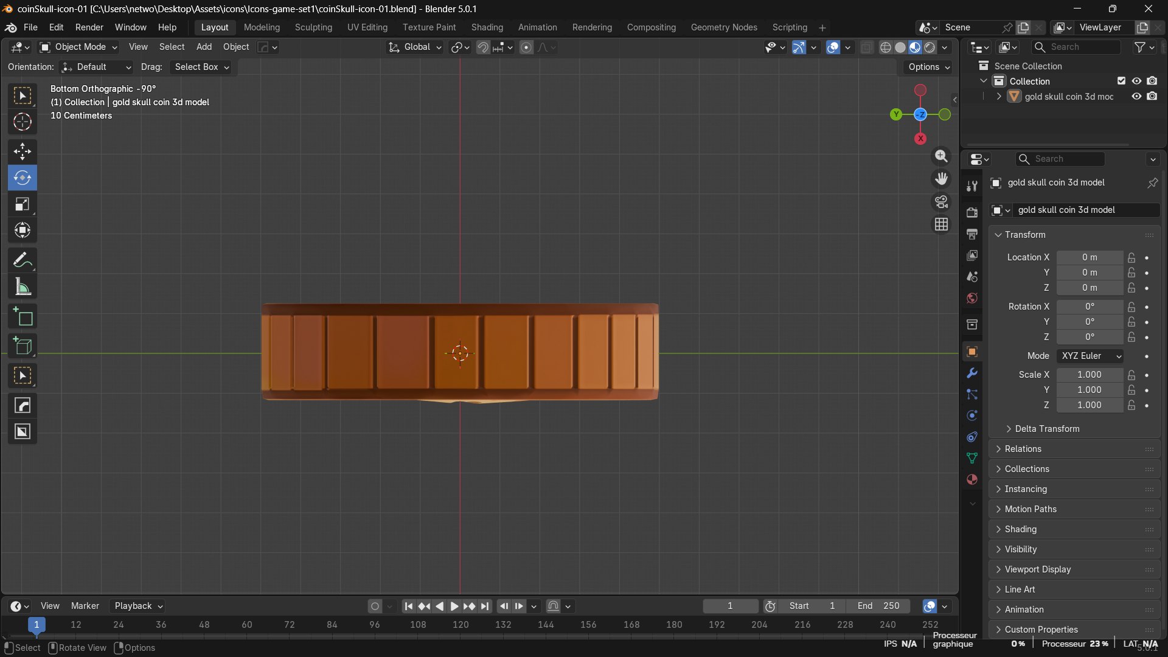Toggle Collection exclude checkbox in outliner
The height and width of the screenshot is (657, 1168).
pyautogui.click(x=1121, y=81)
